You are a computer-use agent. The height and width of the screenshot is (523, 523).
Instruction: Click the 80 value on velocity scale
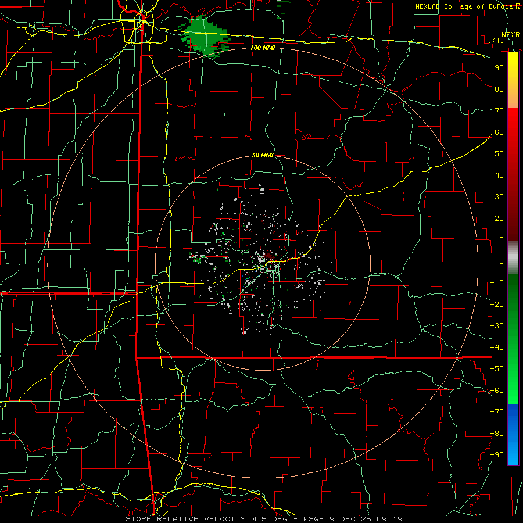click(499, 89)
